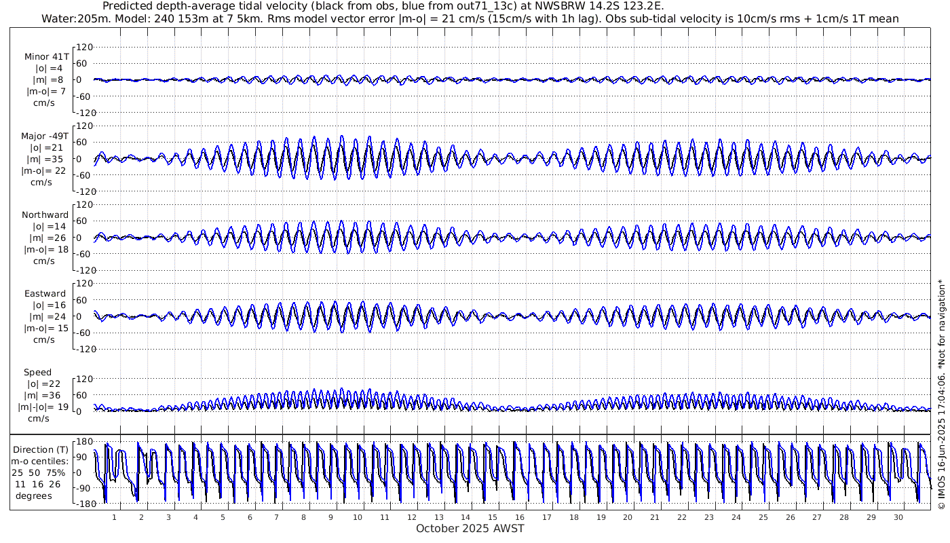Viewport: 950px width, 543px height.
Task: Select the "Major -49T" panel label
Action: coord(45,136)
